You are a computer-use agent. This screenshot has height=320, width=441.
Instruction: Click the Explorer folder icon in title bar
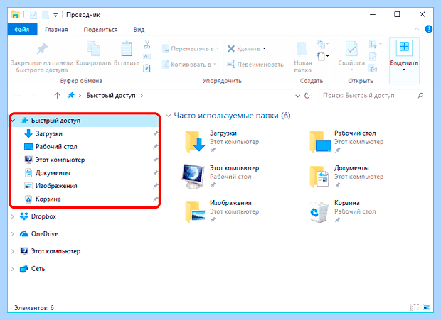pos(15,14)
